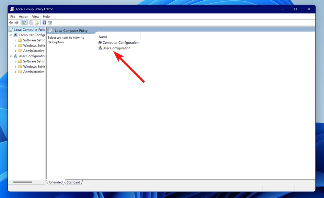
Task: Click Local Group Policy Editor title bar icon
Action: point(12,9)
